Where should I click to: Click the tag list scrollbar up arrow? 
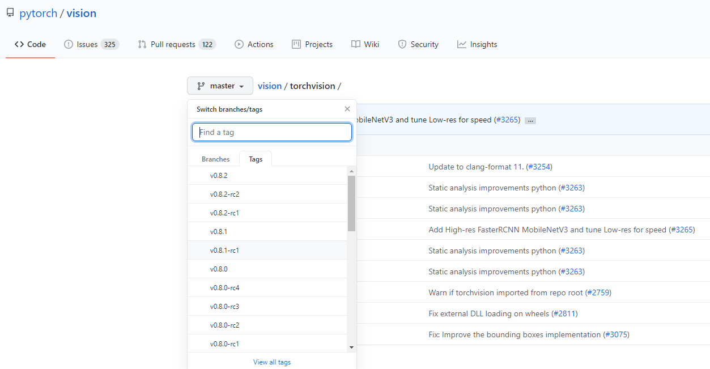pos(351,171)
